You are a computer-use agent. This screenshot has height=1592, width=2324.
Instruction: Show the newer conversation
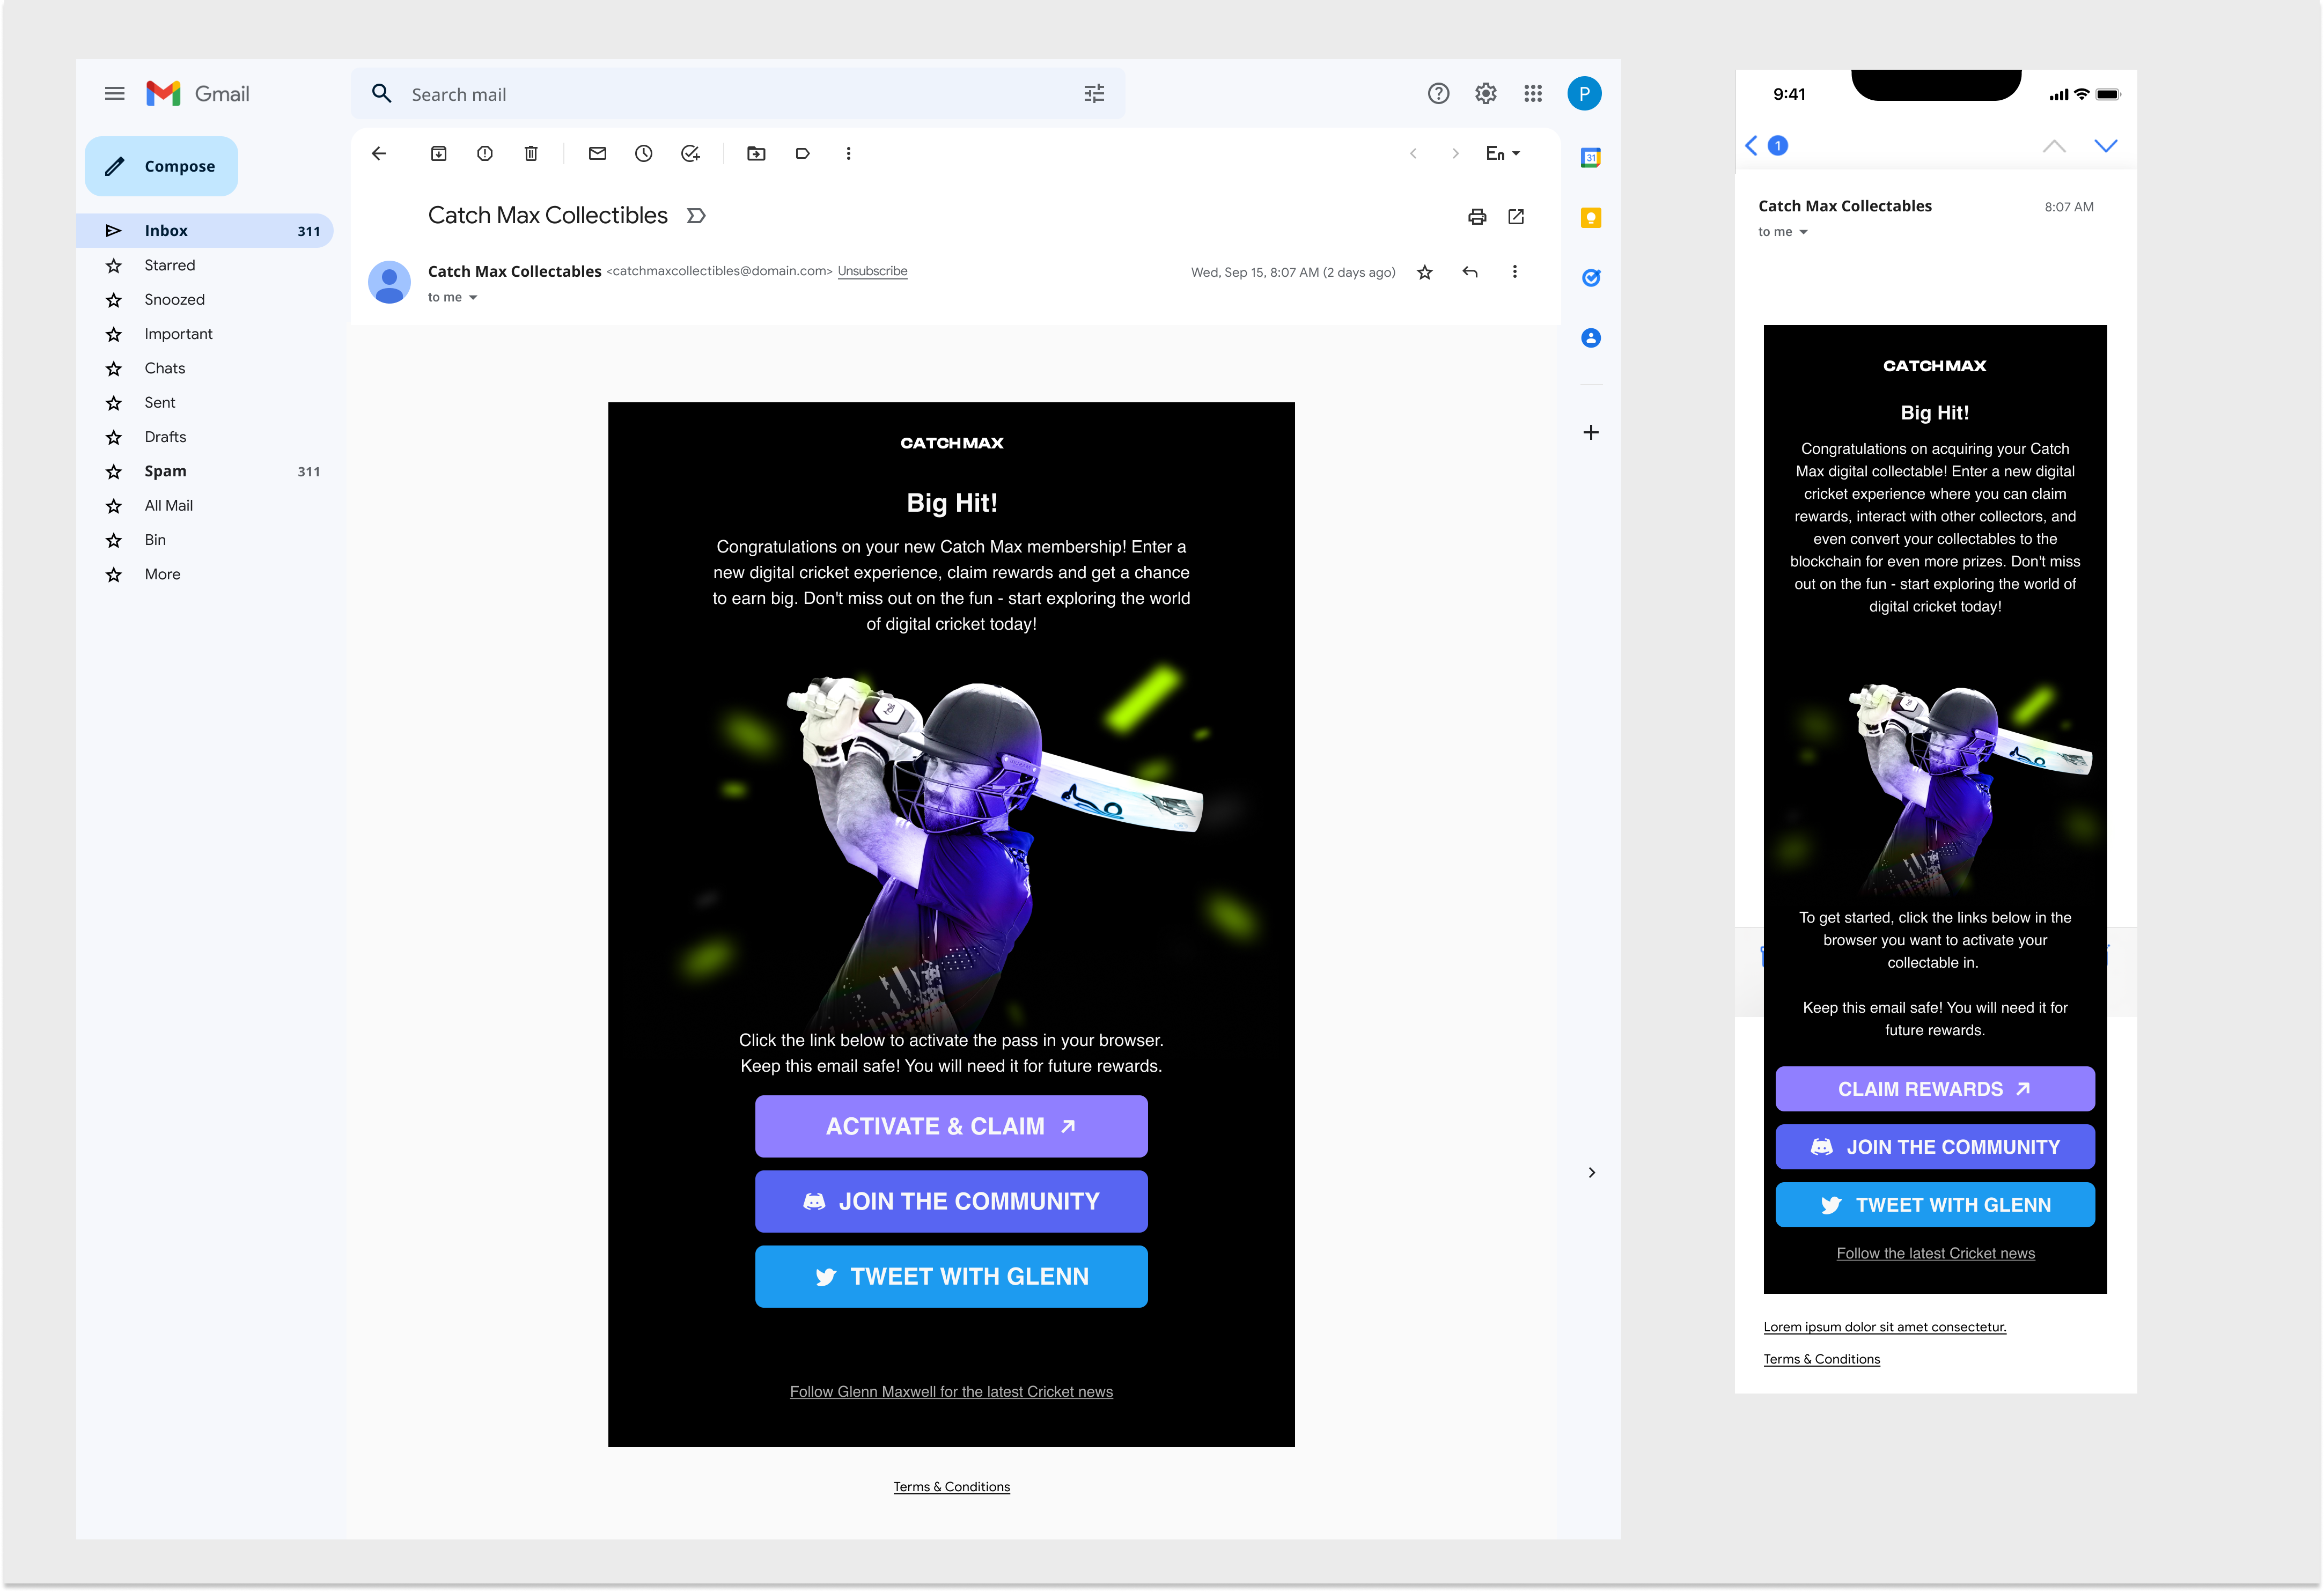click(x=1413, y=154)
